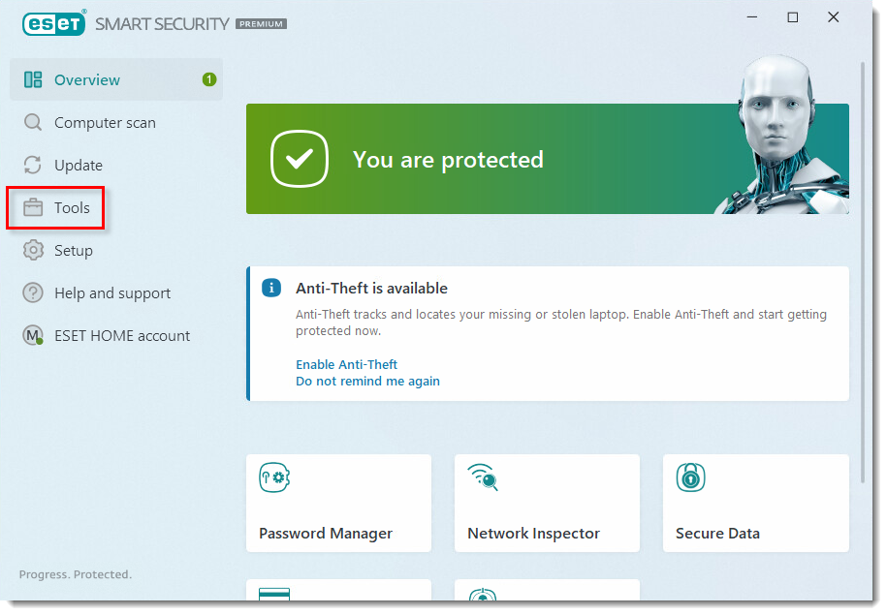The height and width of the screenshot is (615, 887).
Task: Click the Network Inspector wifi icon
Action: pyautogui.click(x=482, y=477)
